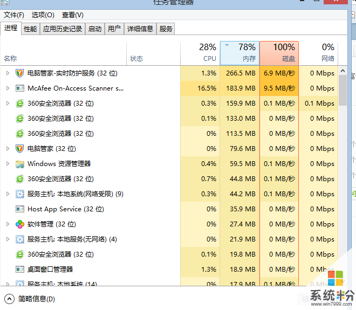This screenshot has height=310, width=356.
Task: Sort processes by 磁盘 column header
Action: tap(279, 53)
